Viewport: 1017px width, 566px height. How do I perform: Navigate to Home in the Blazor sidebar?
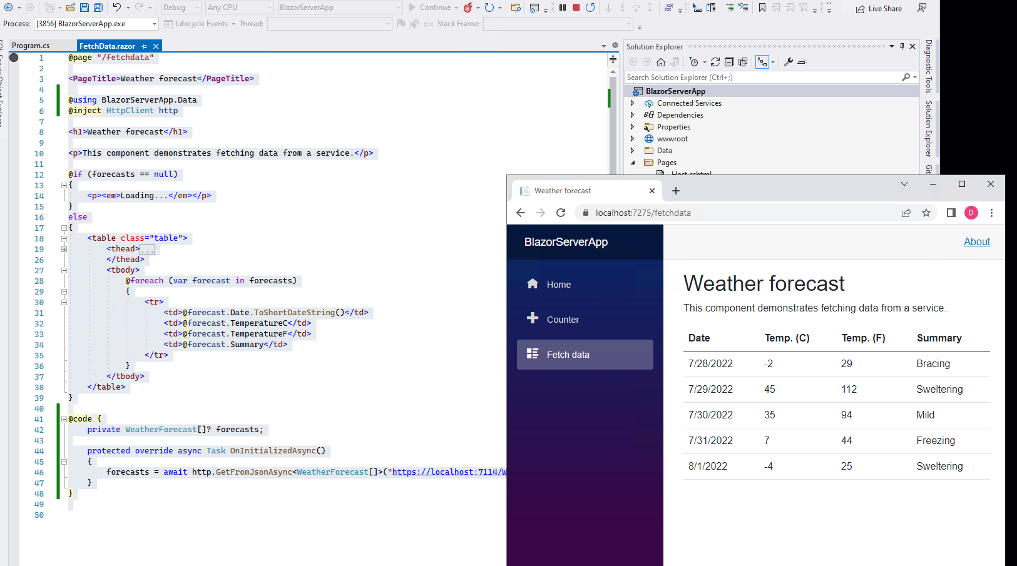click(585, 285)
